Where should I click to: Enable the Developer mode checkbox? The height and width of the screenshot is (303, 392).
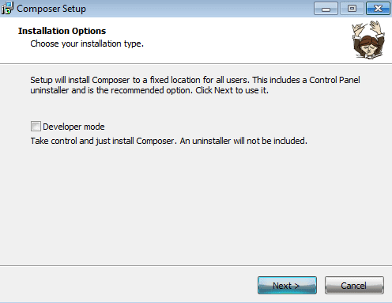pyautogui.click(x=36, y=127)
